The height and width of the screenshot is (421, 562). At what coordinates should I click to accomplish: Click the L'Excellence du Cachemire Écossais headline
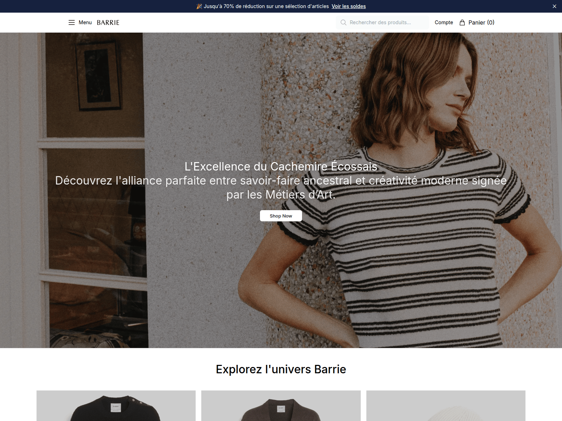(x=281, y=166)
